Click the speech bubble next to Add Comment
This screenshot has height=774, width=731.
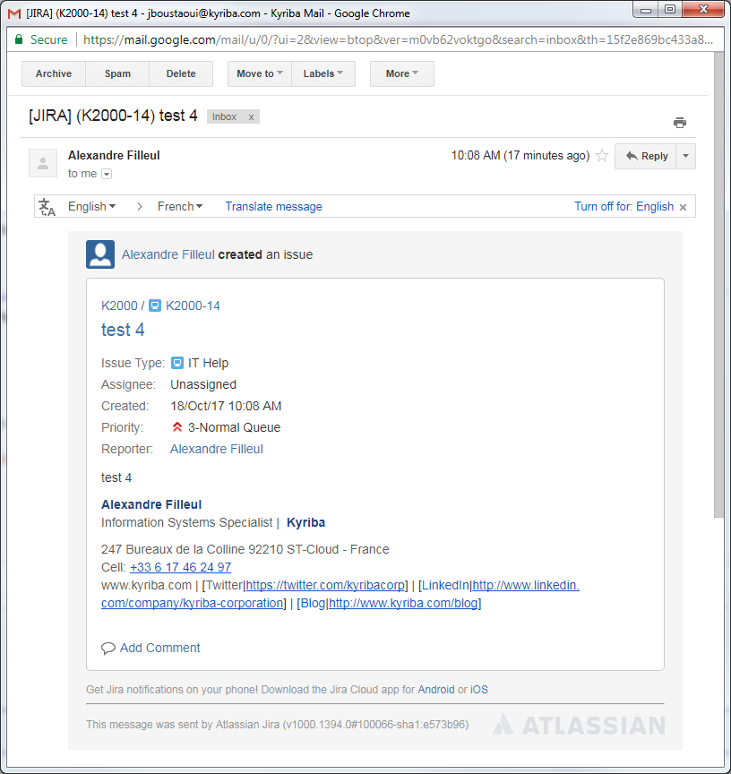point(108,648)
